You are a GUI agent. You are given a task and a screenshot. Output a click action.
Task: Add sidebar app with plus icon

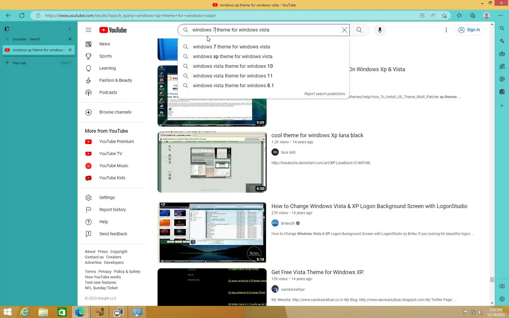coord(502,106)
